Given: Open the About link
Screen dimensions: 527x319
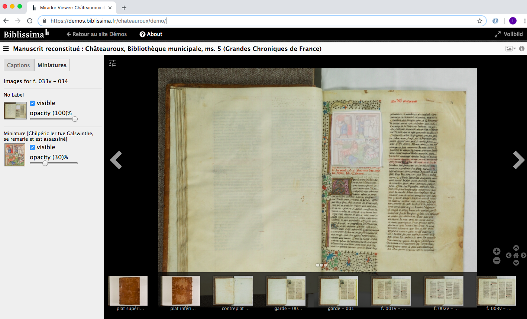Looking at the screenshot, I should coord(151,34).
